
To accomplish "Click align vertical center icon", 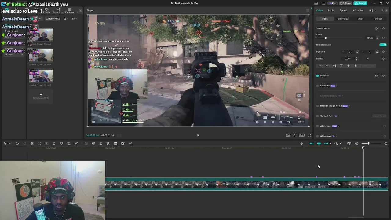I will (349, 66).
